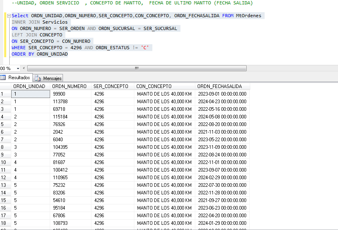The image size is (338, 230).
Task: Select the ORDN_NUMERO column header
Action: (x=71, y=86)
